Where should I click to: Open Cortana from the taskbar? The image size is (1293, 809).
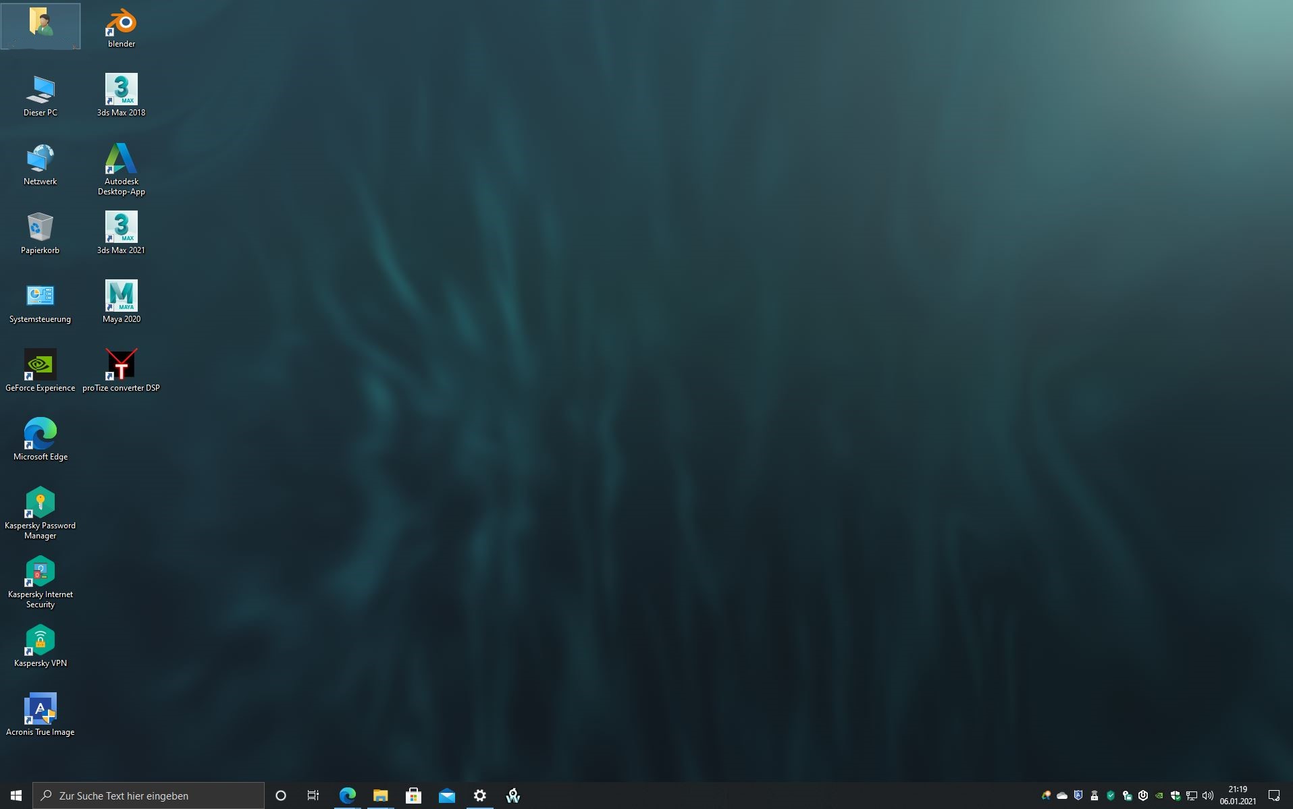click(281, 796)
